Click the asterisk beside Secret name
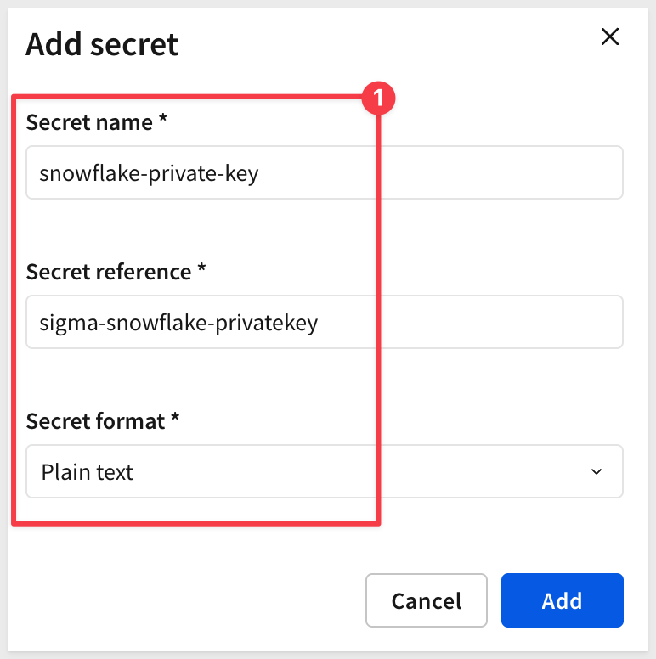The height and width of the screenshot is (659, 656). point(163,118)
